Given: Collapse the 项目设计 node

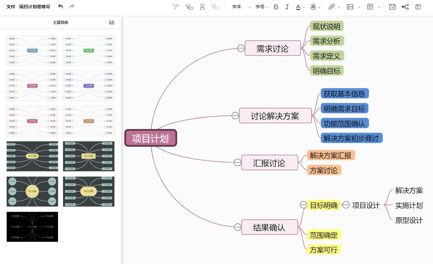Looking at the screenshot, I should (x=346, y=205).
